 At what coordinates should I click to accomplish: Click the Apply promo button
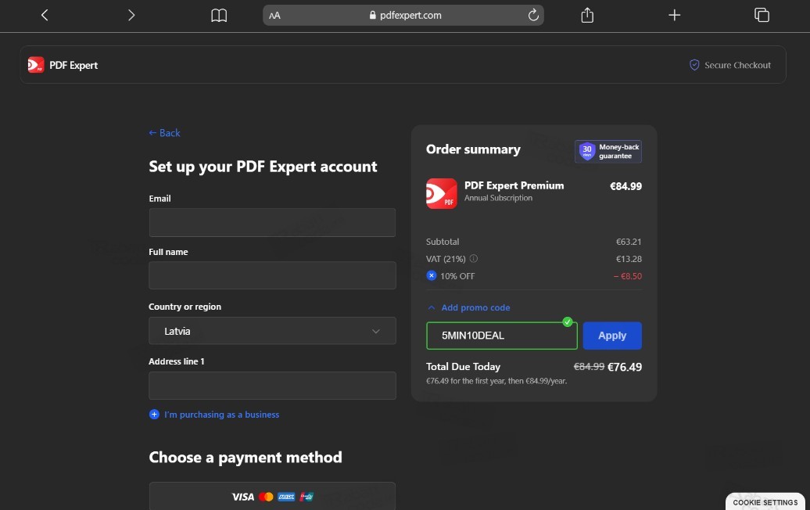pos(612,336)
